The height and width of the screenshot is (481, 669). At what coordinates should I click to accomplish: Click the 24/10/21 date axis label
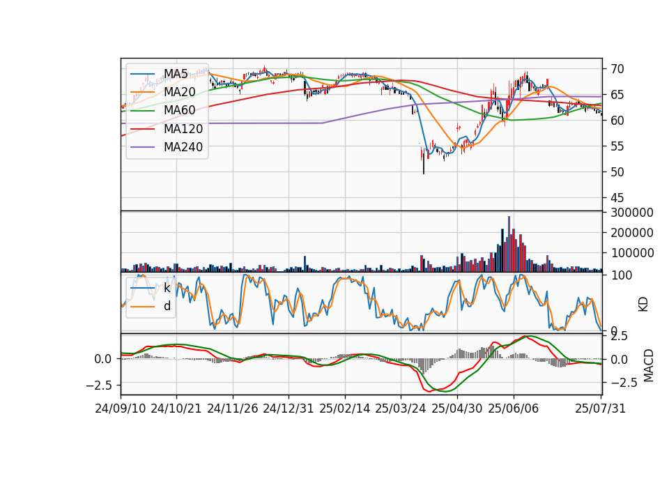(x=176, y=409)
